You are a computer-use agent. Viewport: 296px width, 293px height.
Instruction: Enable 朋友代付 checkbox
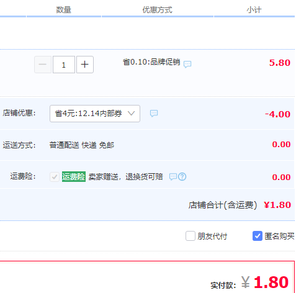click(191, 236)
